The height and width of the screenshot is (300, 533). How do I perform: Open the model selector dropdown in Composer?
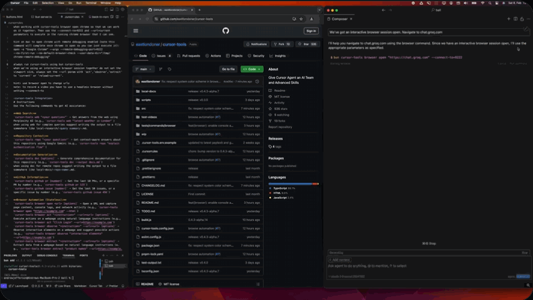pos(346,277)
